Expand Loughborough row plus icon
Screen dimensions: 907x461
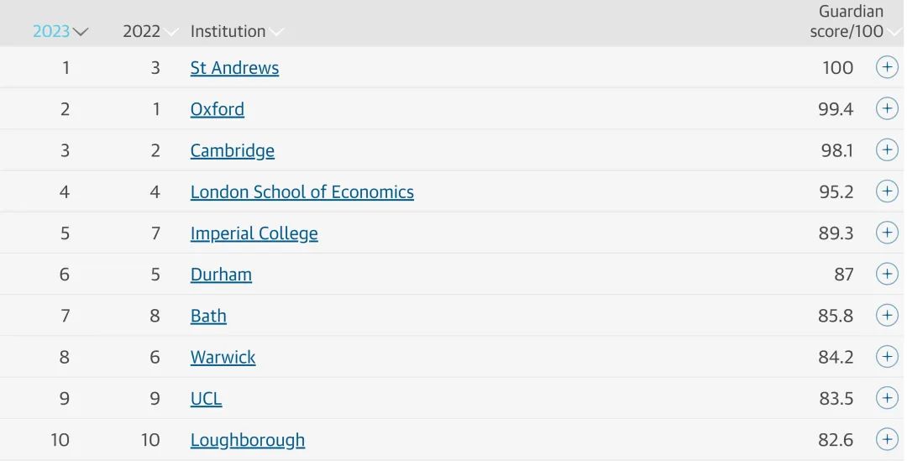(x=887, y=439)
